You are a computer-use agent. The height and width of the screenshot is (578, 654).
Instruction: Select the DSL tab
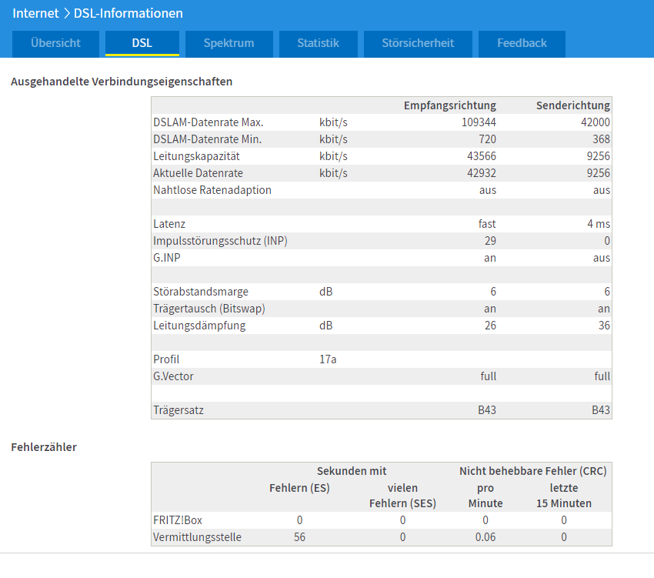(x=142, y=43)
